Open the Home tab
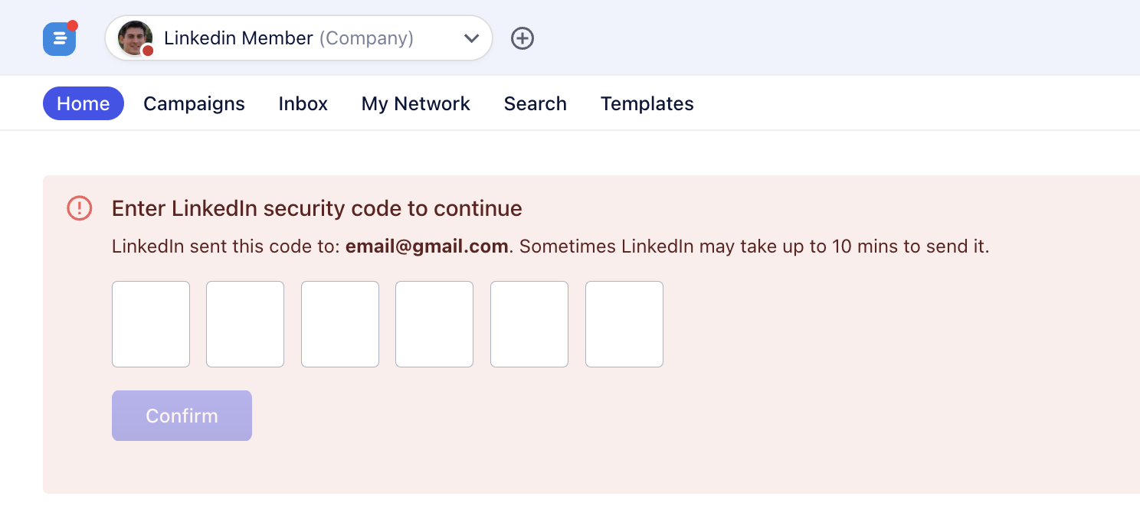Screen dimensions: 1140x519 click(84, 103)
